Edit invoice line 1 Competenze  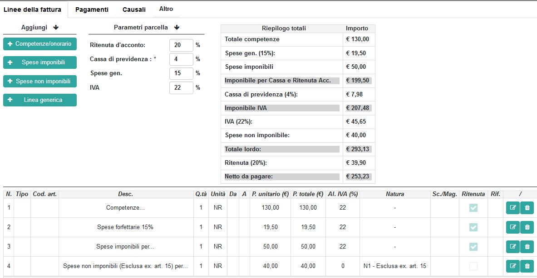click(x=513, y=208)
